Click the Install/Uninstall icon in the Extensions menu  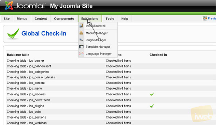point(81,26)
